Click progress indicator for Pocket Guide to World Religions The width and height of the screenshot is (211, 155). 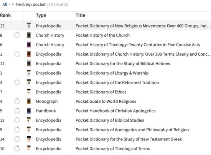click(x=17, y=102)
